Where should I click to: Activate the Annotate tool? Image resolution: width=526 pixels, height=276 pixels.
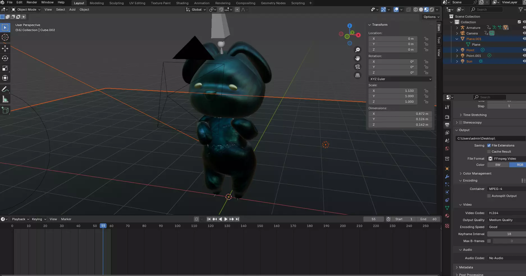(5, 89)
